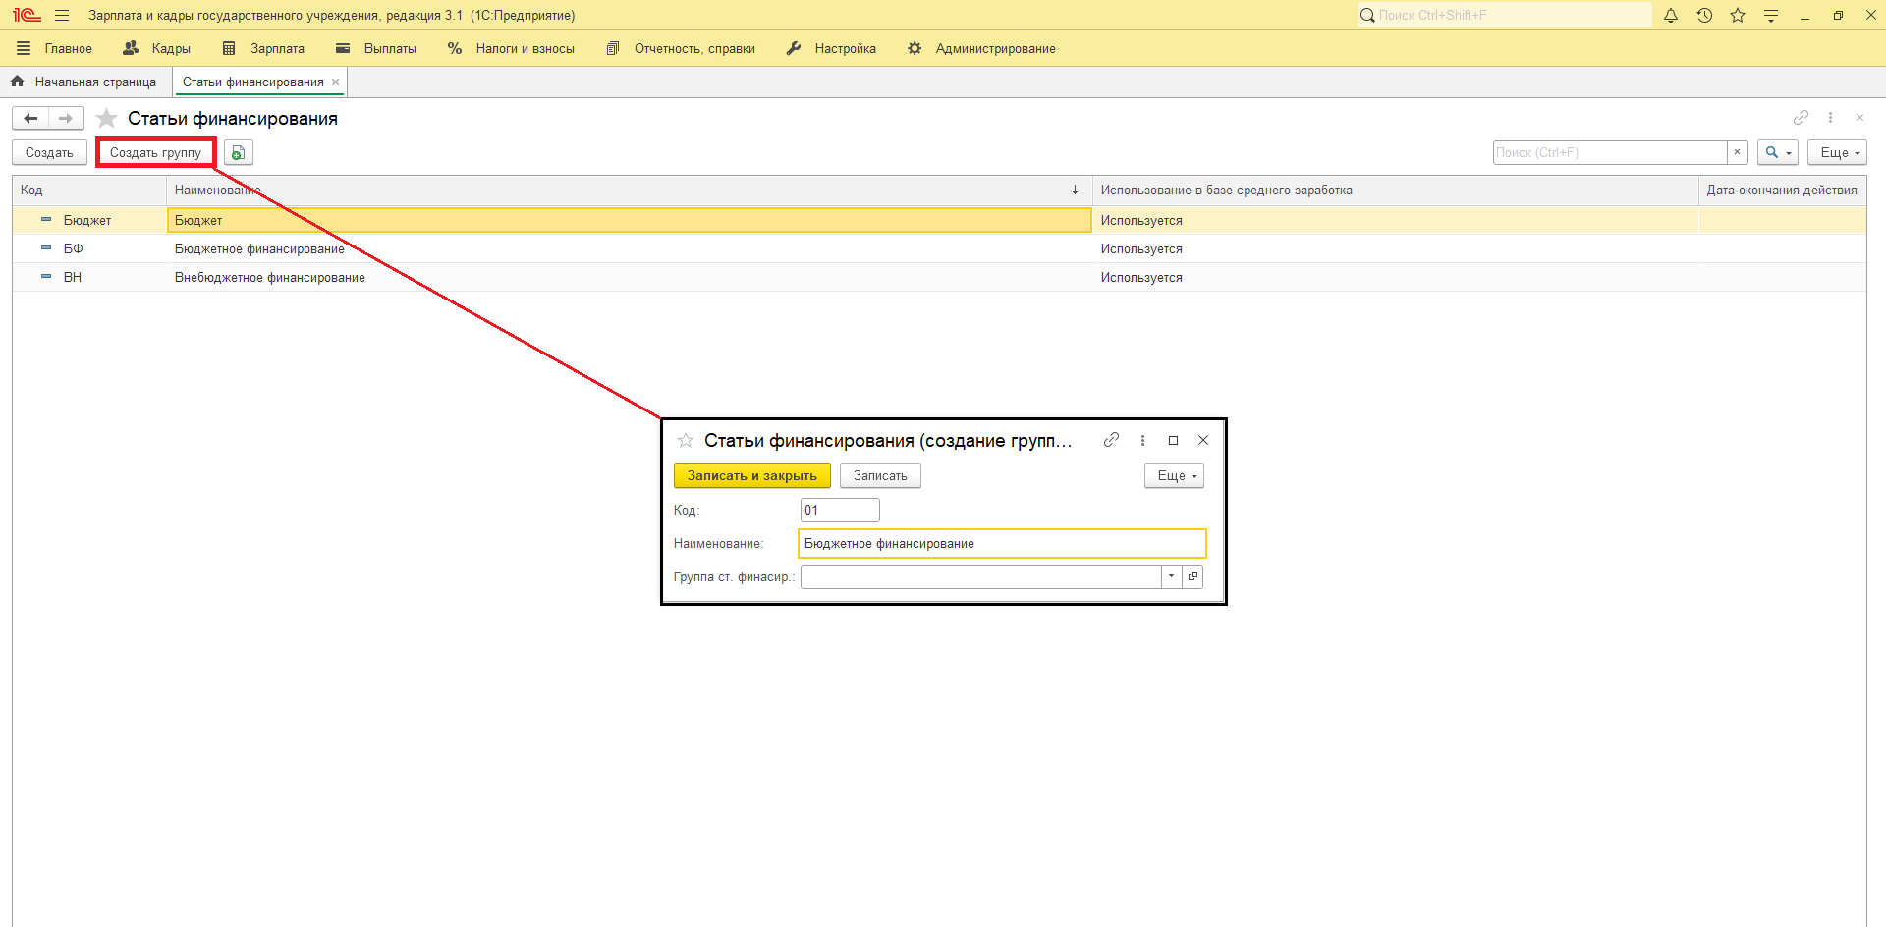Open Еще dropdown in the dialog

[x=1174, y=476]
